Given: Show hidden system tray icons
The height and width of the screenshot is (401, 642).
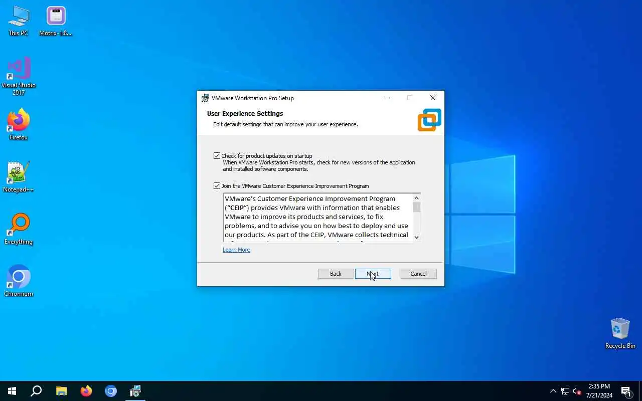Looking at the screenshot, I should [553, 391].
